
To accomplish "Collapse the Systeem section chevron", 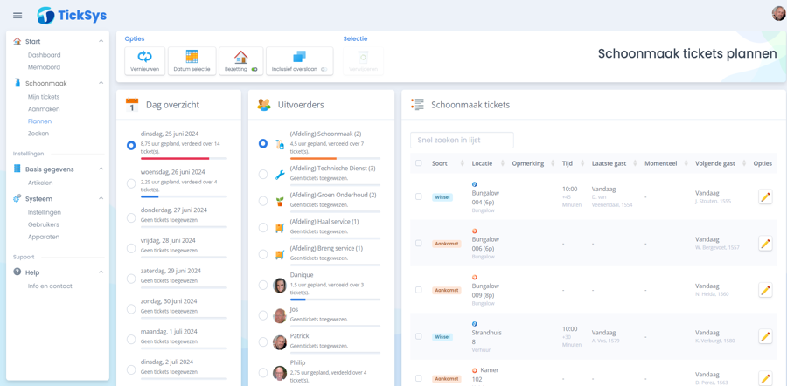I will coord(101,198).
